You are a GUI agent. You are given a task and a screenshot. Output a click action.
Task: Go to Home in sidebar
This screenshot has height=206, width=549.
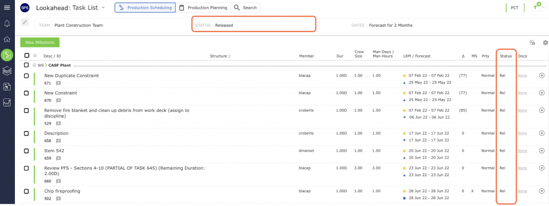tap(6, 39)
